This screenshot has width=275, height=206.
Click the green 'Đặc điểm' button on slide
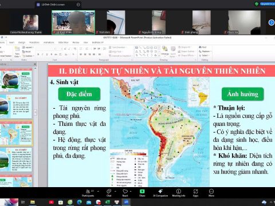(79, 94)
